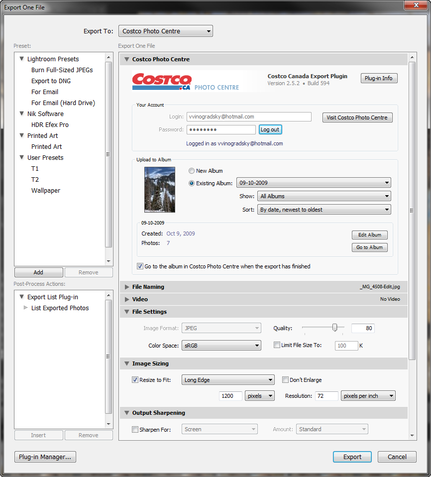Select the HDR Efex Pro preset
Screen dimensions: 431x477
pos(50,124)
